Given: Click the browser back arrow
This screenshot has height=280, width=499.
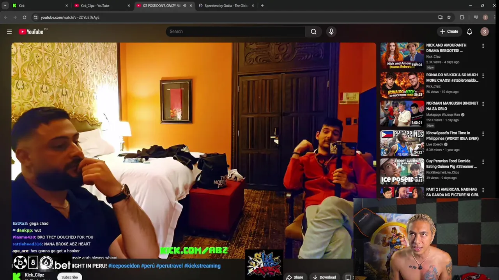Looking at the screenshot, I should tap(6, 17).
